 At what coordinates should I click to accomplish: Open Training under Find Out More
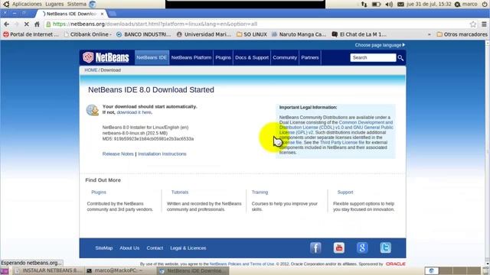click(260, 192)
